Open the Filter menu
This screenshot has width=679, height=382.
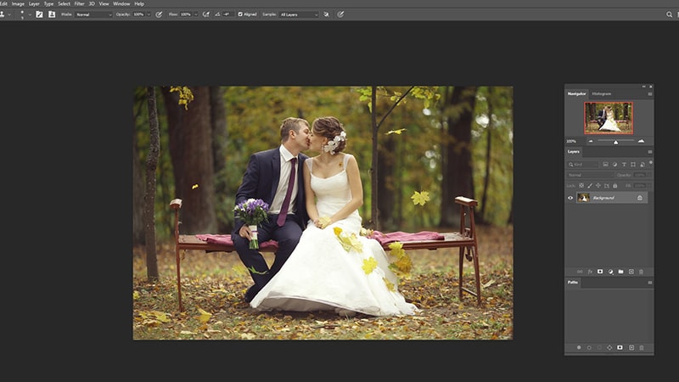pyautogui.click(x=79, y=3)
